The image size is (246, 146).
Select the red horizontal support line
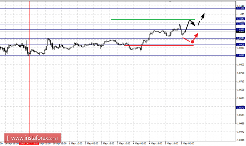pyautogui.click(x=159, y=45)
